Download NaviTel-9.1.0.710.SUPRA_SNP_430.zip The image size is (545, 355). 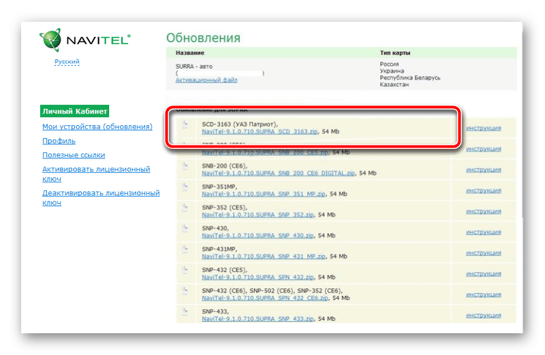pyautogui.click(x=258, y=235)
